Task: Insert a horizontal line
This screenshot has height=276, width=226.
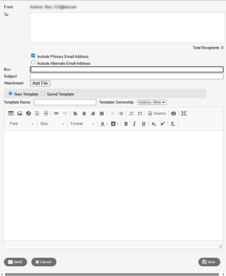Action: [46, 114]
